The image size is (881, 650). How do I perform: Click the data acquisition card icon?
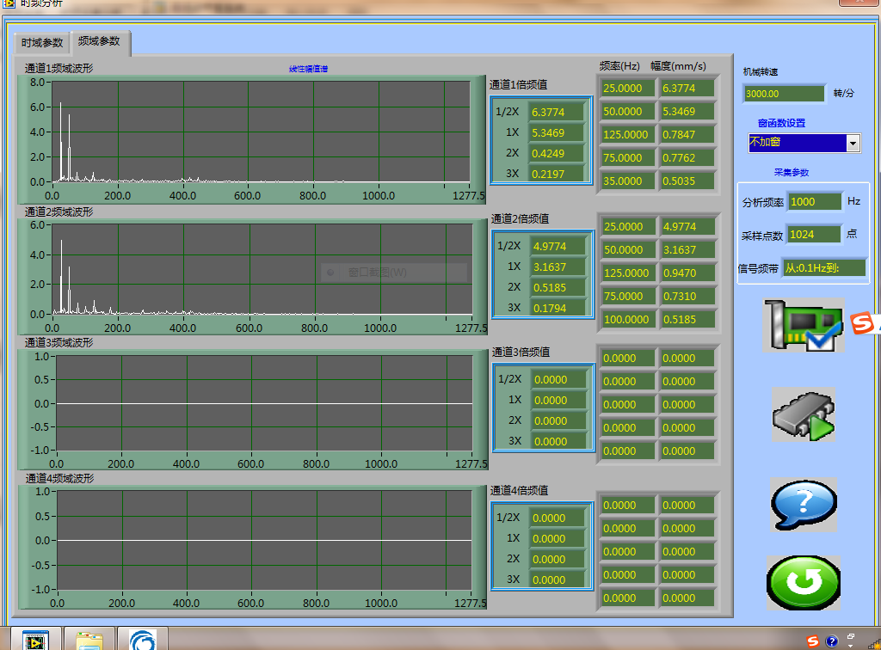click(803, 325)
